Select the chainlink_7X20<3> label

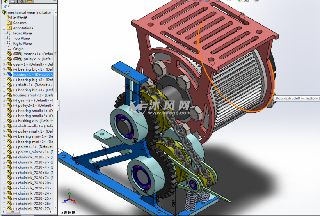(33, 162)
